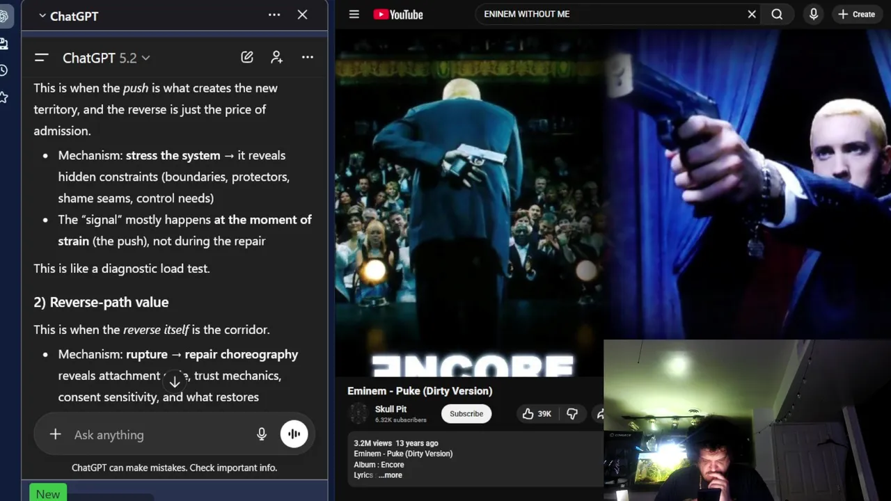Screen dimensions: 891x501
Task: Close the ChatGPT side panel
Action: (303, 15)
